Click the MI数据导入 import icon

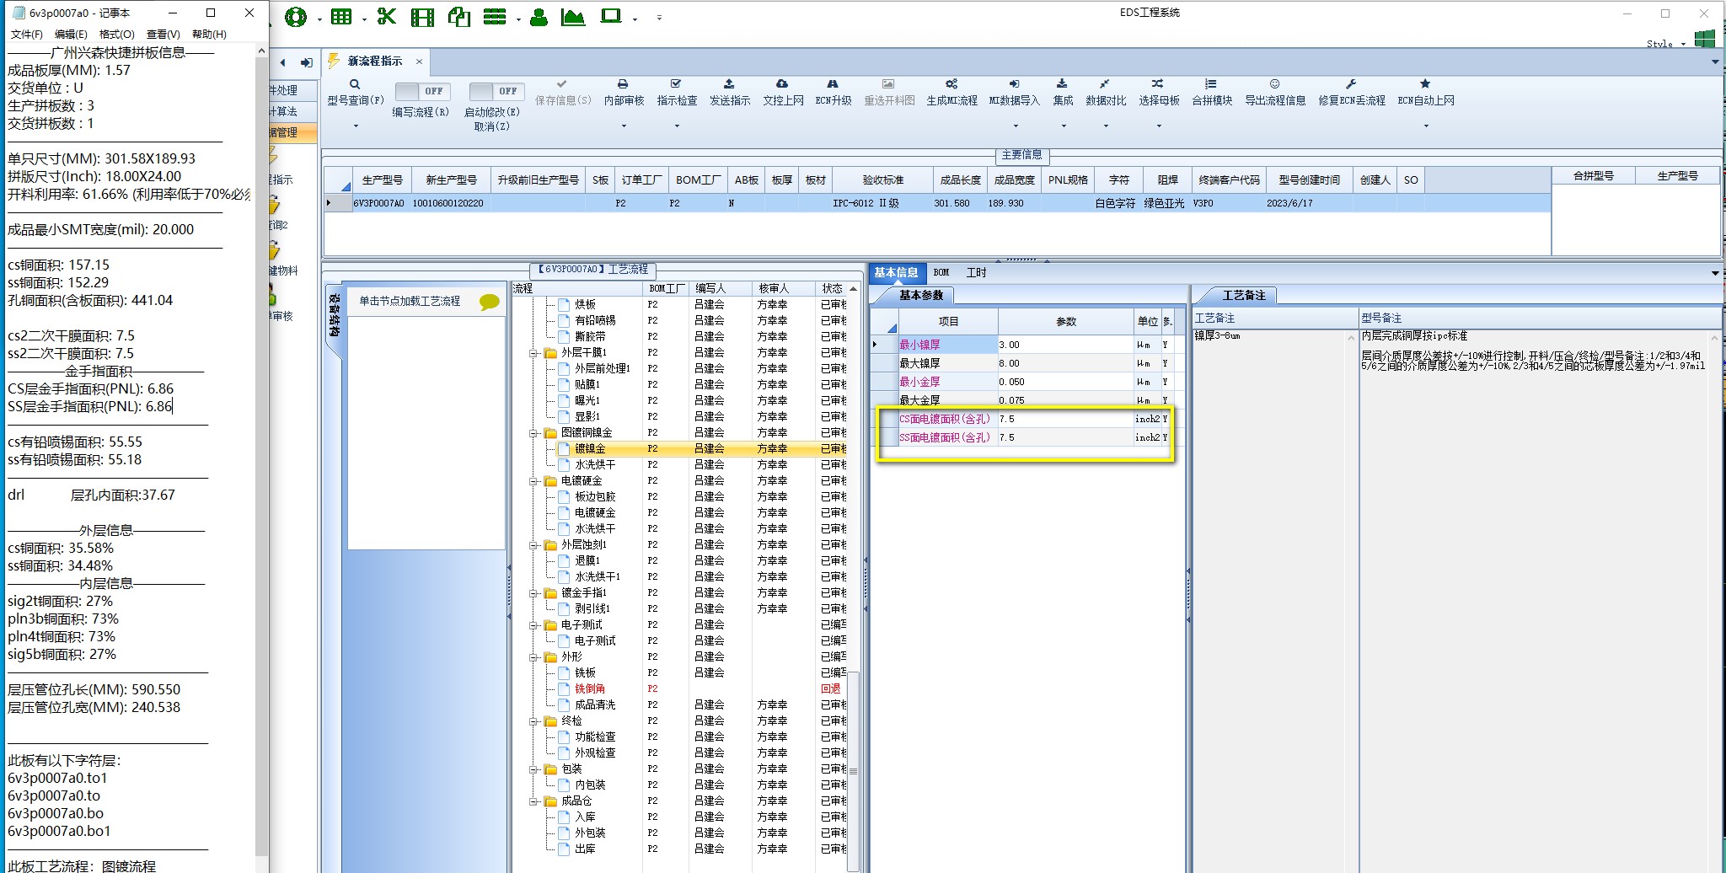[x=1014, y=84]
